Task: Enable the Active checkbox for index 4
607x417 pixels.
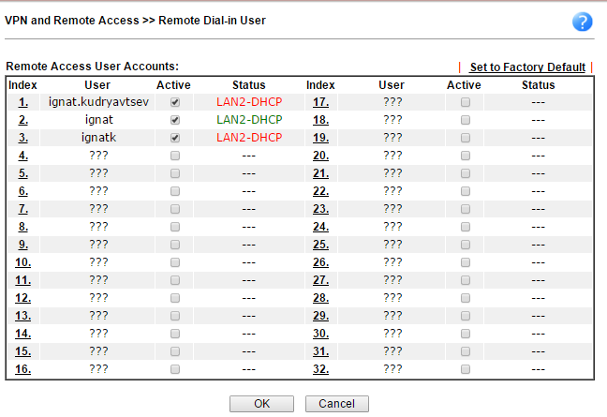Action: (x=174, y=156)
